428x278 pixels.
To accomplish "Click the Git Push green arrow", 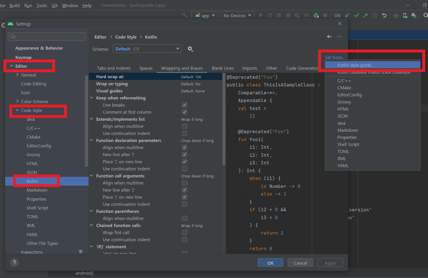I will [x=366, y=15].
